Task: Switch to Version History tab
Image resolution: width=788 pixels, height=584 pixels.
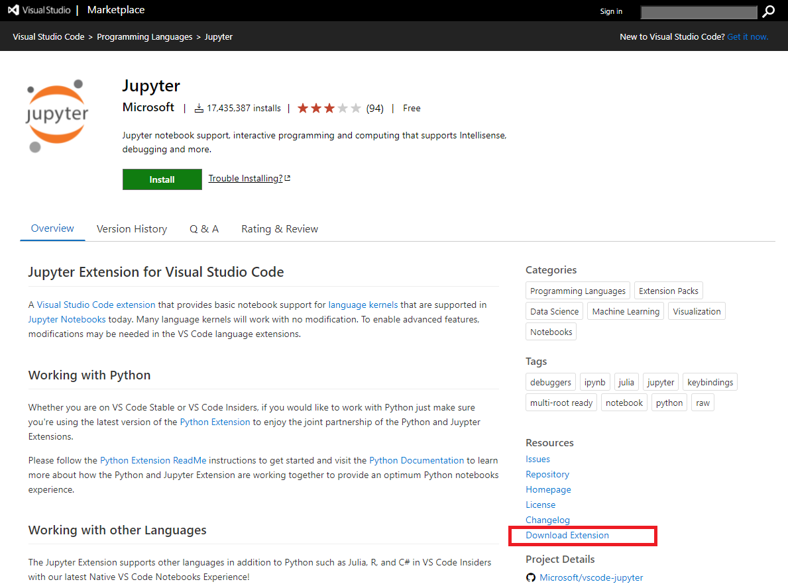Action: (x=132, y=229)
